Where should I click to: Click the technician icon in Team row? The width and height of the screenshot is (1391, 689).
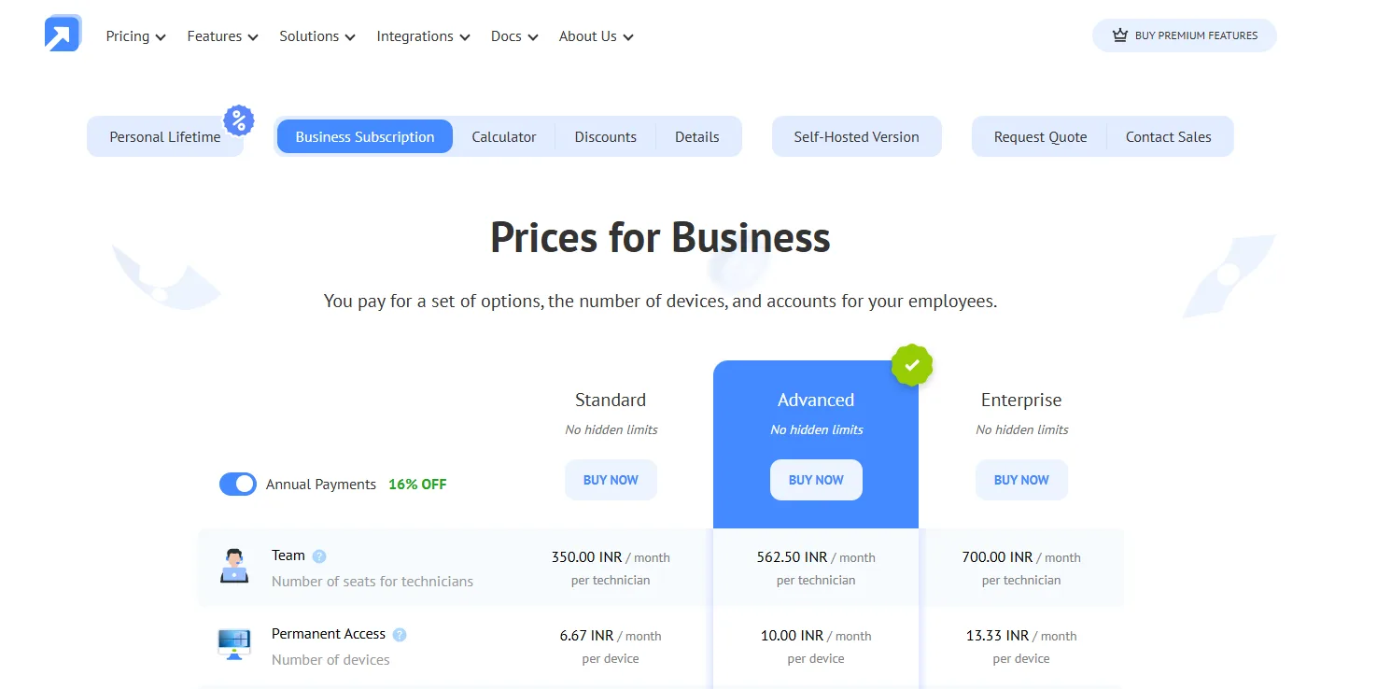234,566
